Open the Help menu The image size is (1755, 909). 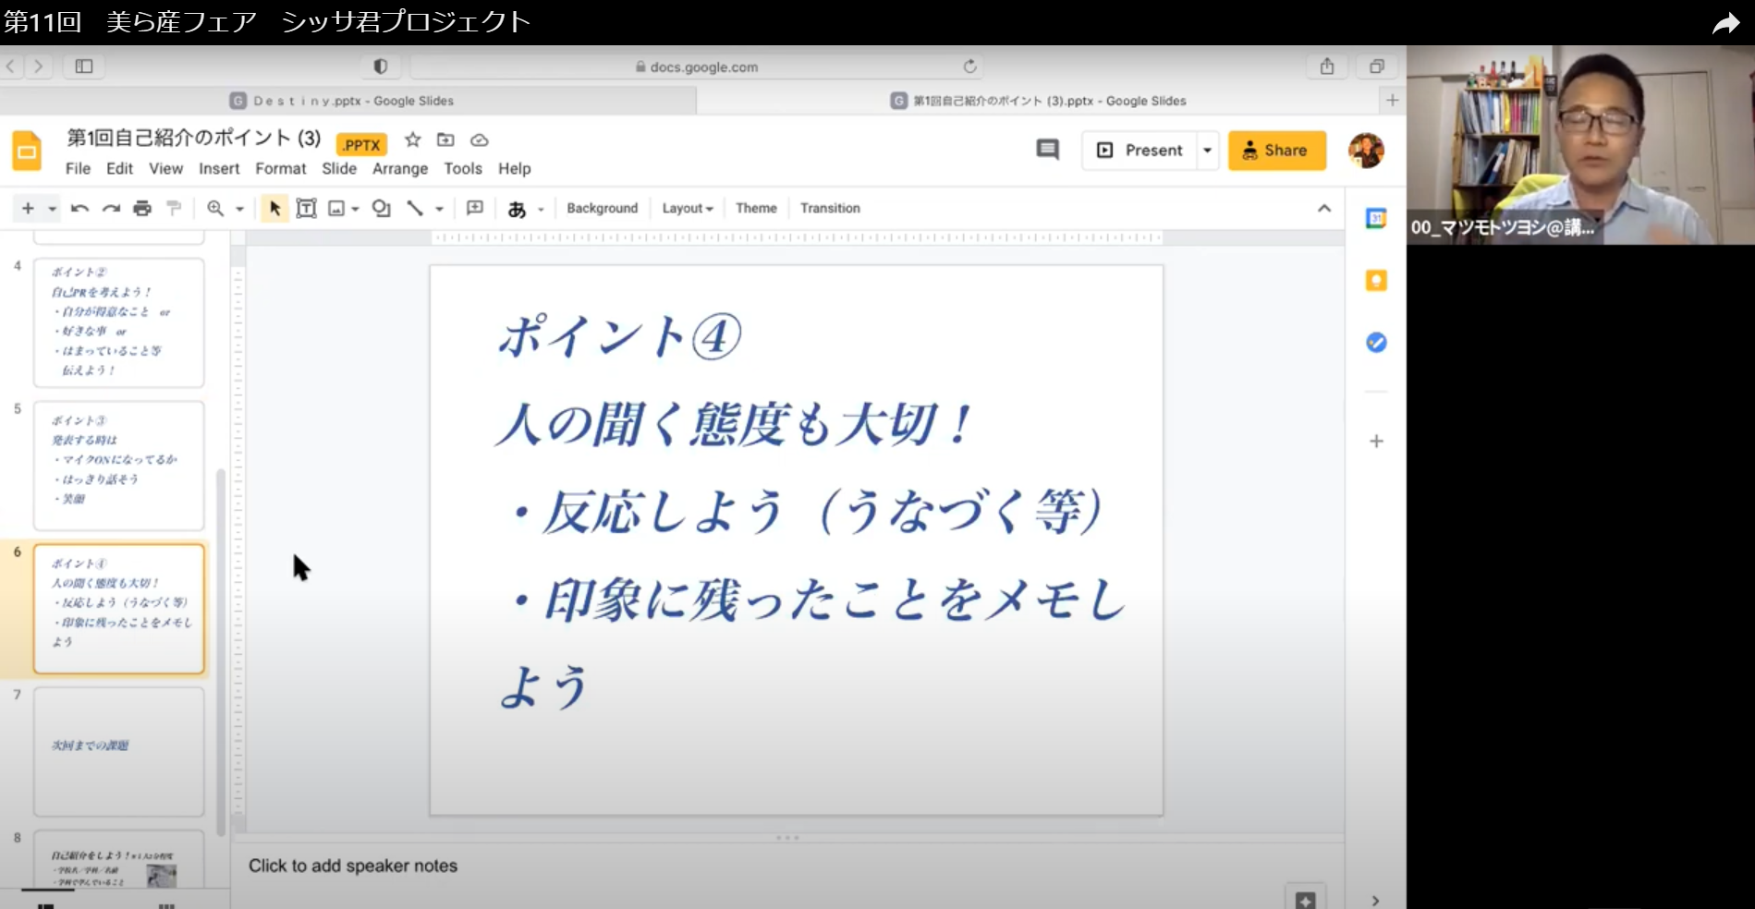[x=515, y=169]
